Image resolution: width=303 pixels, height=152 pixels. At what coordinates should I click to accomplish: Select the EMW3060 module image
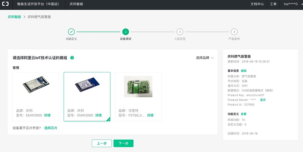(36, 85)
